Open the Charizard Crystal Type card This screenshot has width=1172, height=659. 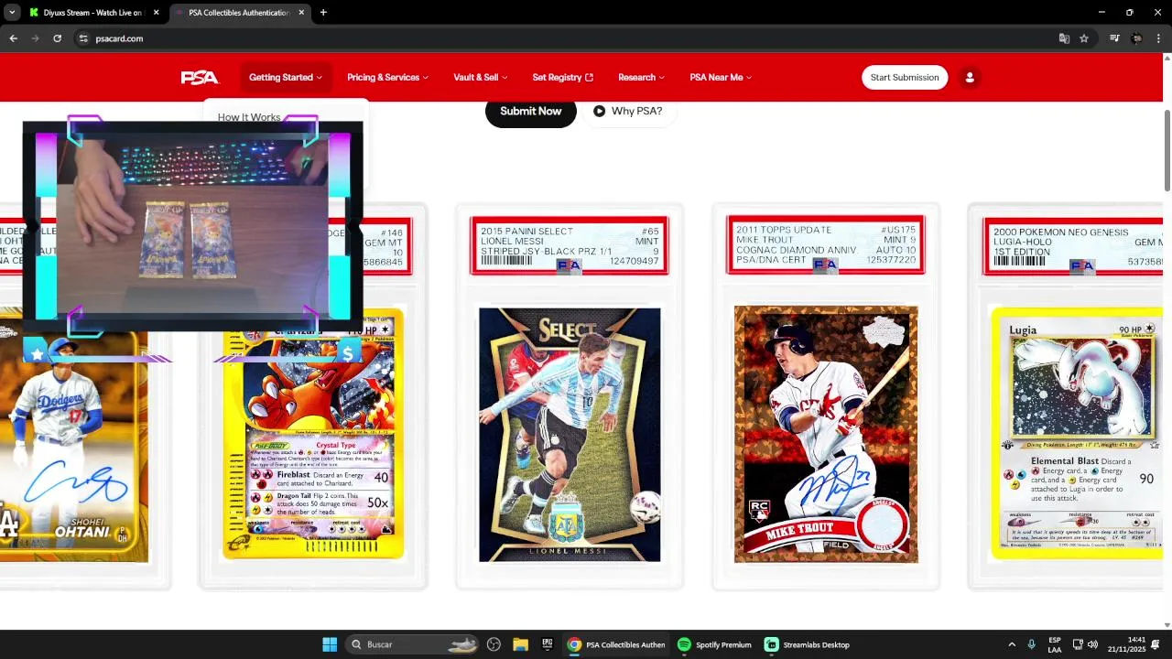313,448
